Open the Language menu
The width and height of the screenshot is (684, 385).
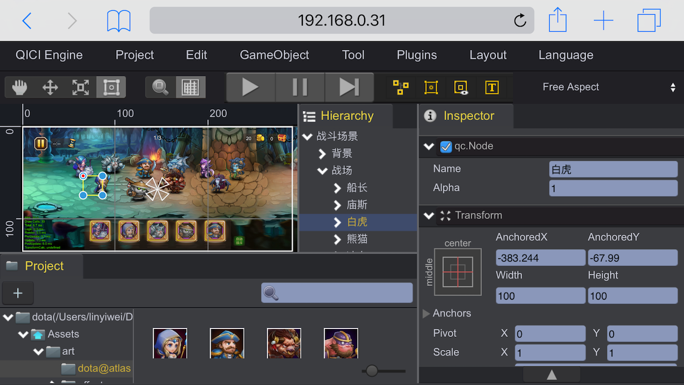coord(566,55)
